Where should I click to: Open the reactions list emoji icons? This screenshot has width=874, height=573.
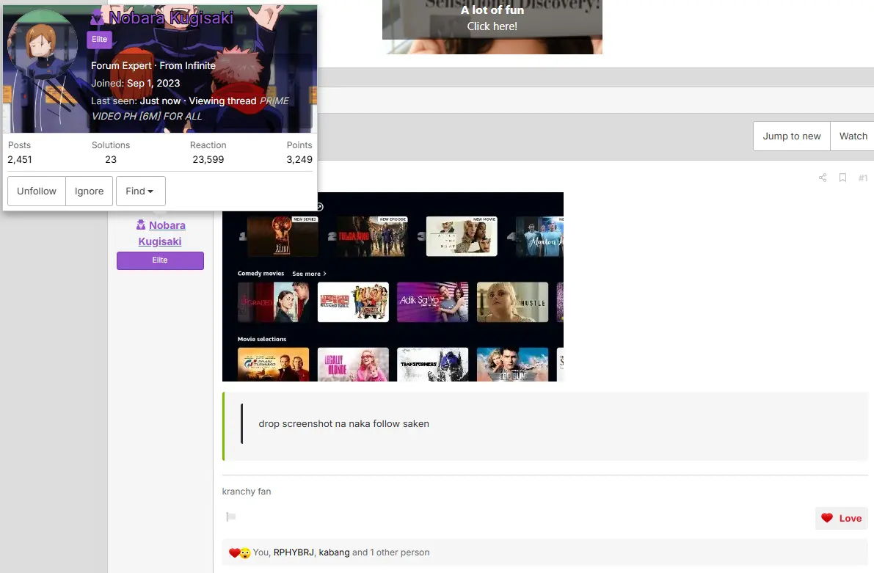pos(240,552)
